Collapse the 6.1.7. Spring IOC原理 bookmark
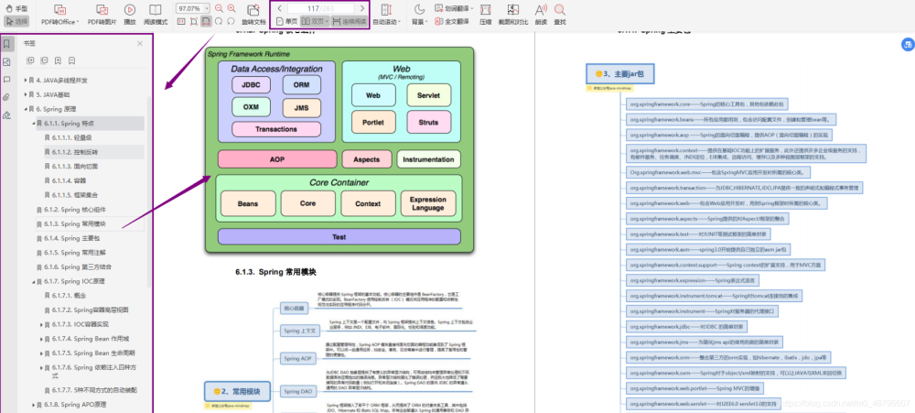 pos(33,281)
